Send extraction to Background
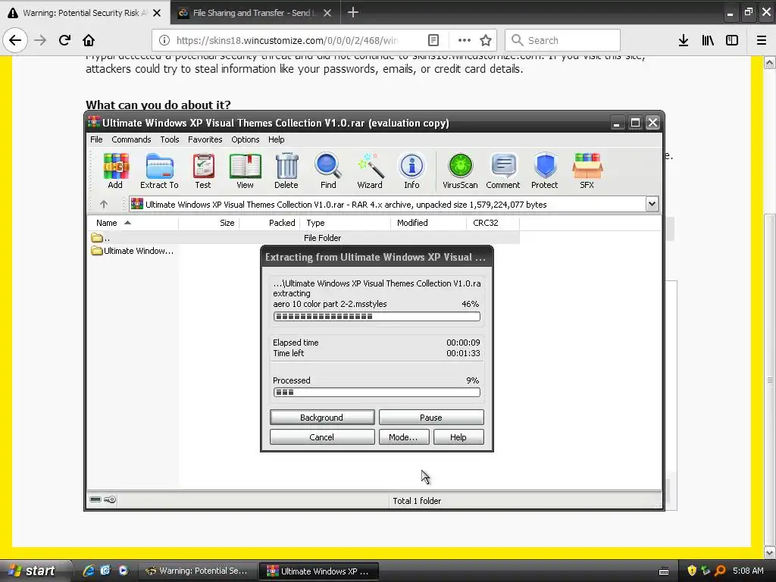The width and height of the screenshot is (776, 582). point(321,418)
